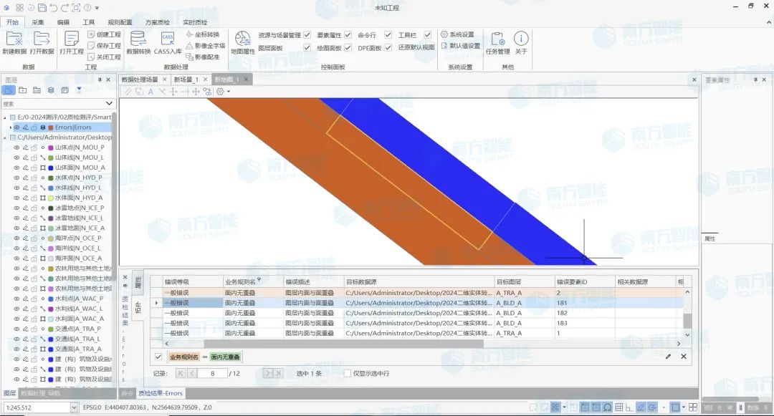Toggle 图层面板 checkbox
Viewport: 774px width, 416px height.
tap(307, 48)
